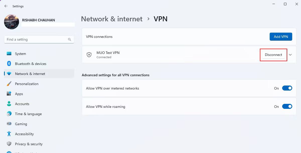Viewport: 301px width, 153px height.
Task: Open Accounts using its person icon
Action: pos(9,104)
